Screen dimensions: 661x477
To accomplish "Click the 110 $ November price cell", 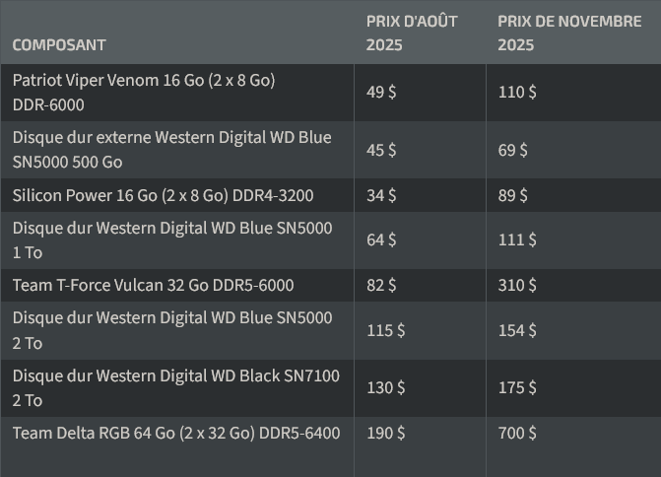I will (516, 93).
